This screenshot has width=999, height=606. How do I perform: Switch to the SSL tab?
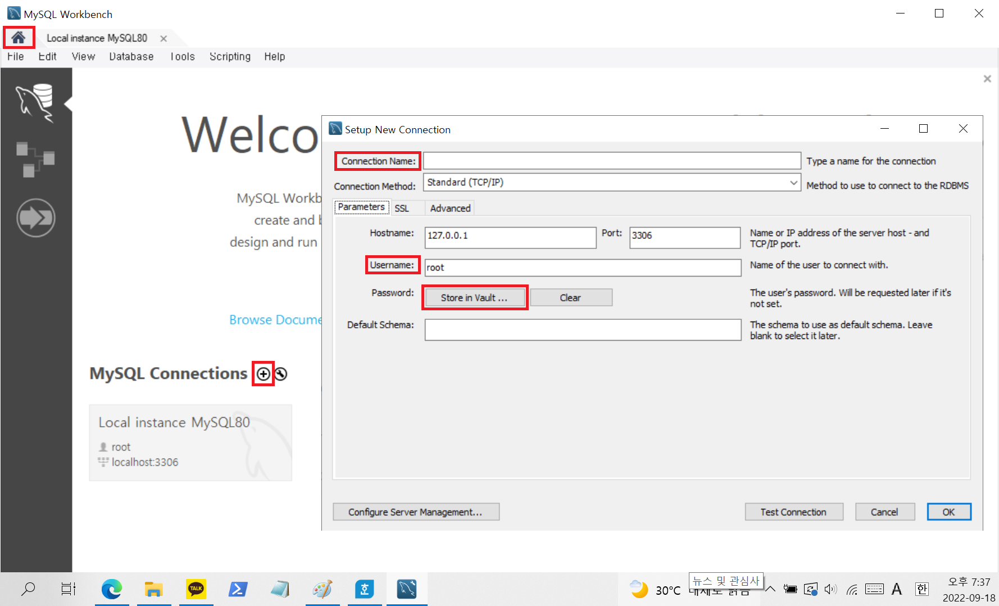402,208
